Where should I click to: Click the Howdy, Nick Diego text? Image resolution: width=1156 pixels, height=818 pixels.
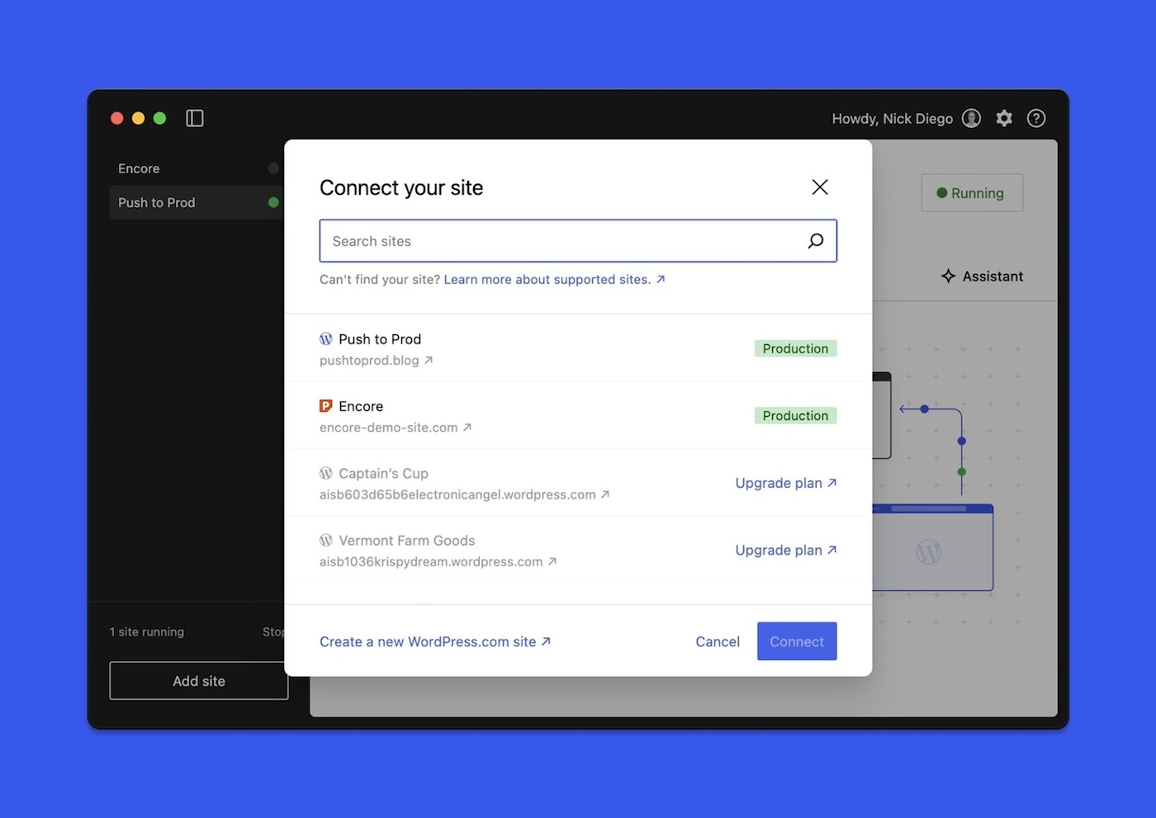click(892, 118)
